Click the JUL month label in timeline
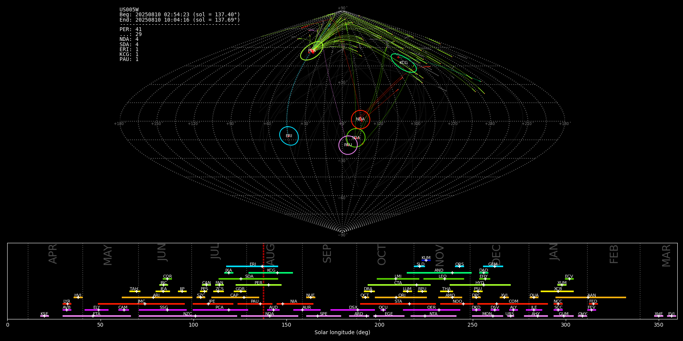Image resolution: width=683 pixels, height=341 pixels. 215,251
